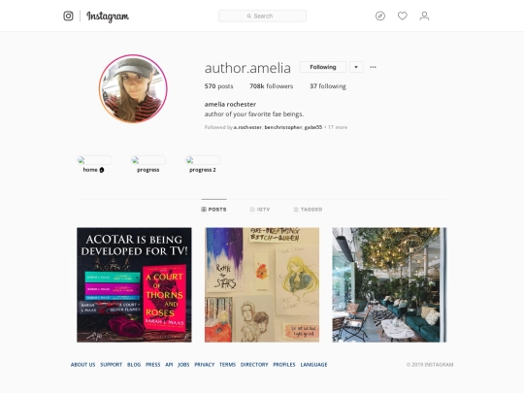524x393 pixels.
Task: View the 37 following list
Action: pyautogui.click(x=328, y=86)
